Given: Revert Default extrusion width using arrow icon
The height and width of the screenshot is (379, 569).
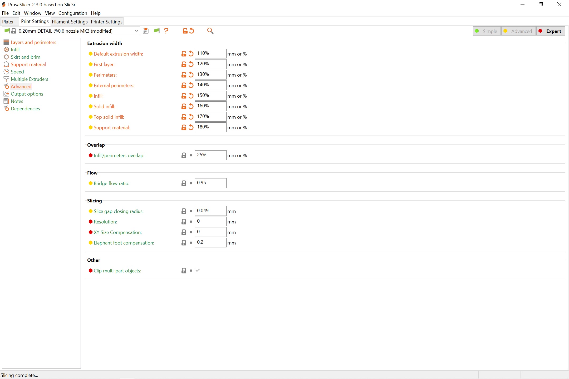Looking at the screenshot, I should [191, 53].
